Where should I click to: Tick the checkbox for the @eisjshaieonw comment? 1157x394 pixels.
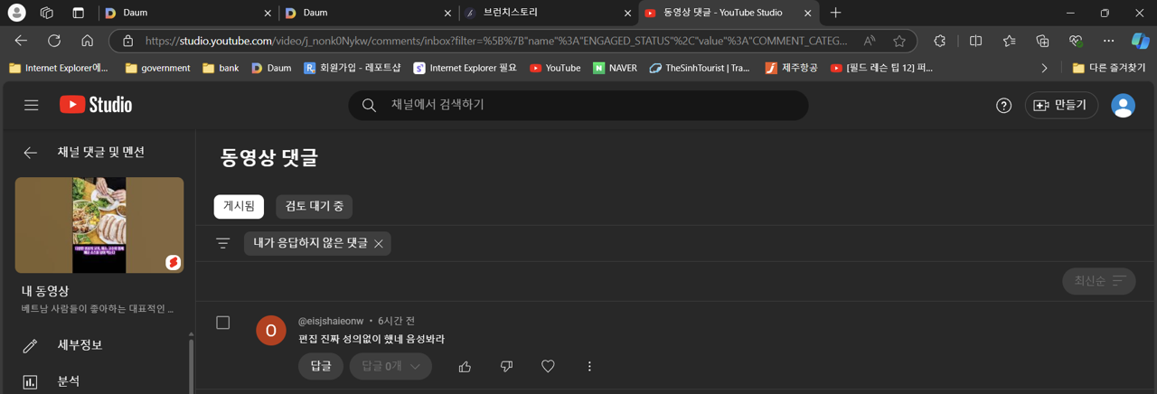tap(223, 323)
